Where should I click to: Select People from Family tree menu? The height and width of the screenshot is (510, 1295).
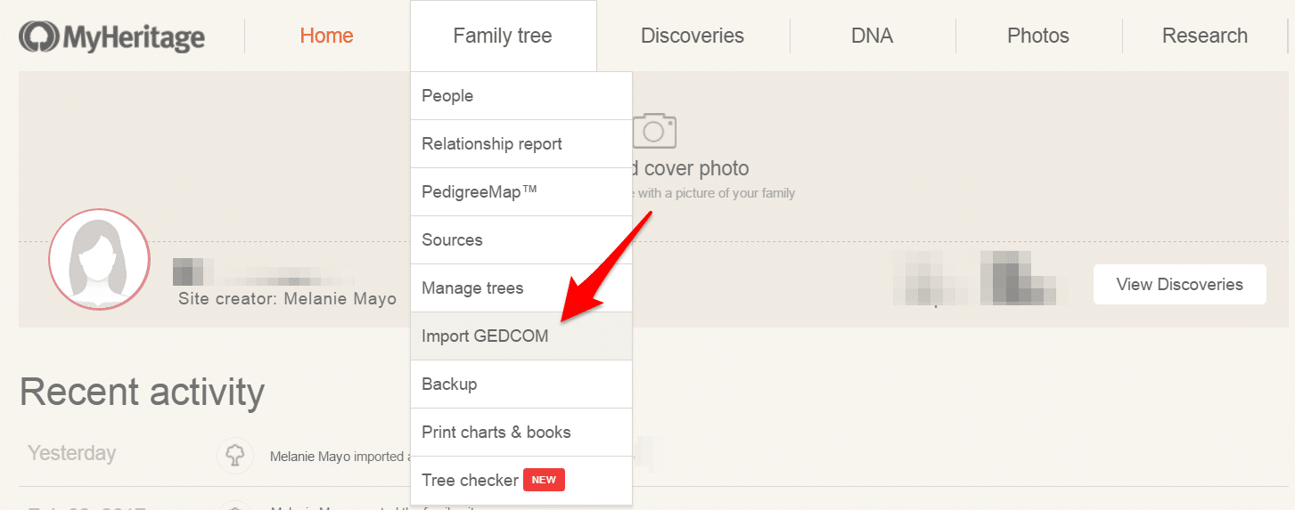[x=521, y=96]
